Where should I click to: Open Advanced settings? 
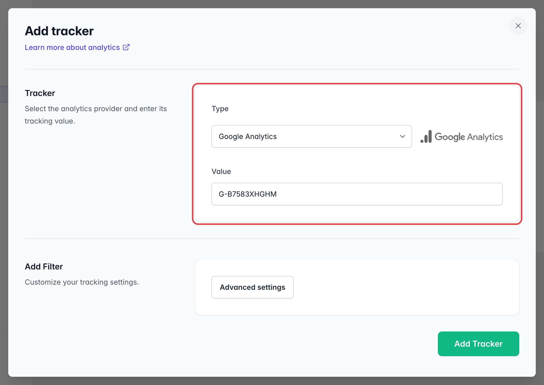[x=252, y=287]
